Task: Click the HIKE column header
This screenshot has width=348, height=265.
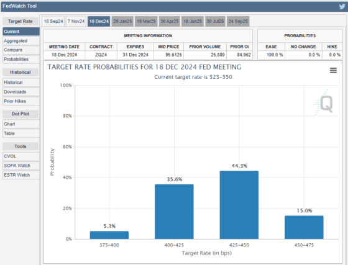Action: [332, 47]
